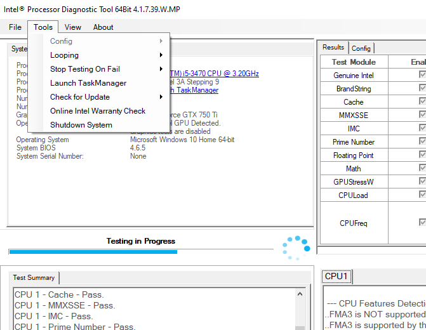Click 'Microsoft Windows 10 Home 64-bit' value
Viewport: 426px width, 330px height.
[x=182, y=140]
